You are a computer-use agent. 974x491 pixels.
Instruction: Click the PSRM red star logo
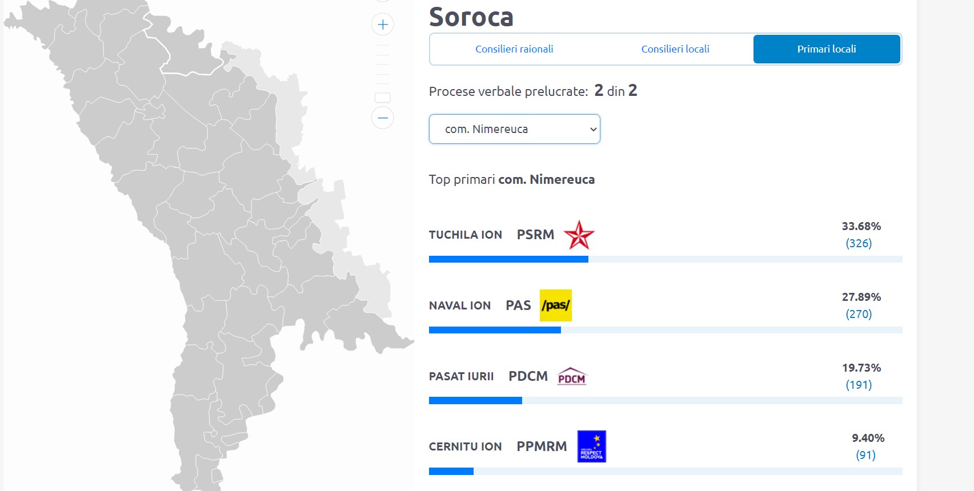click(579, 235)
